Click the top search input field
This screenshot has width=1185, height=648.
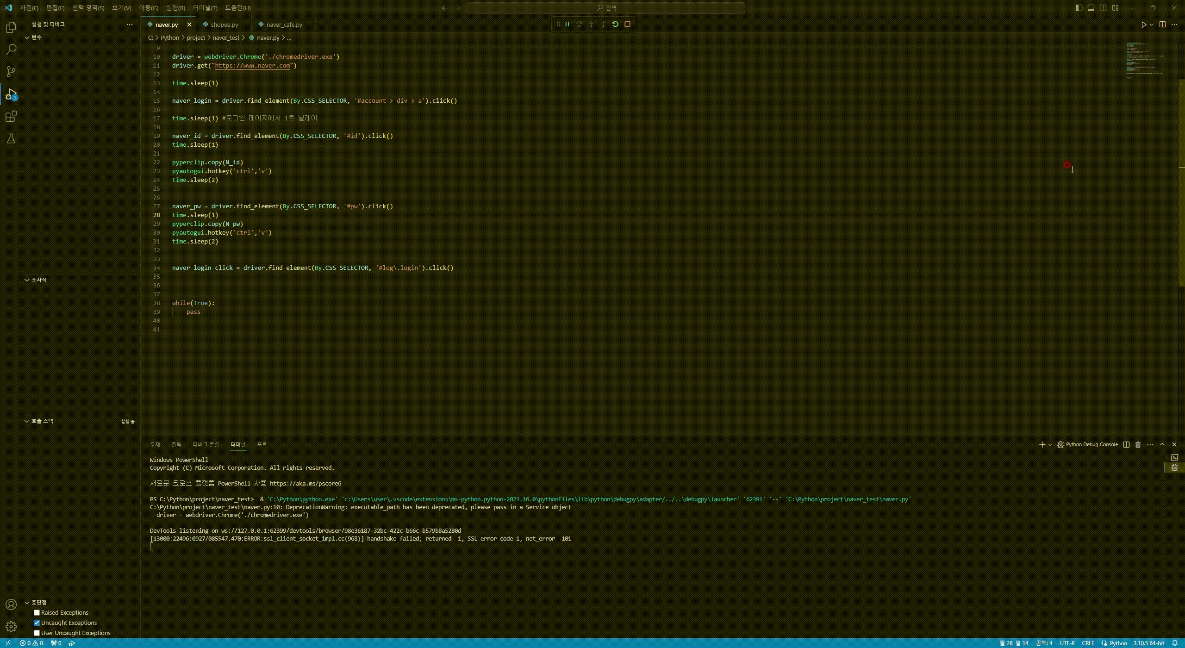[x=605, y=8]
